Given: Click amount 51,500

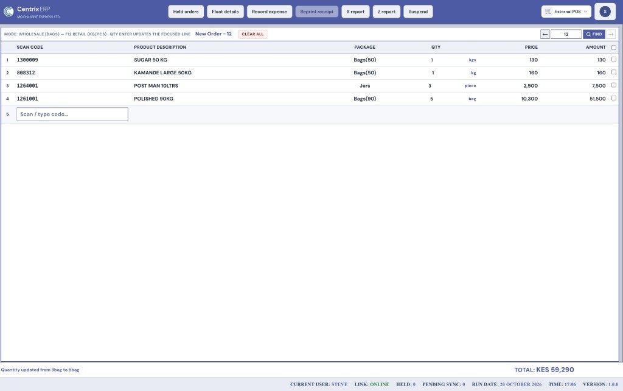Looking at the screenshot, I should coord(597,99).
